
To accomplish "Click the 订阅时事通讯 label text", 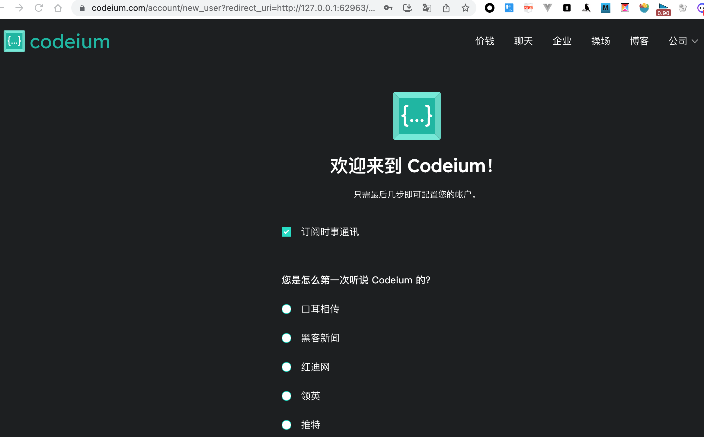I will point(330,232).
